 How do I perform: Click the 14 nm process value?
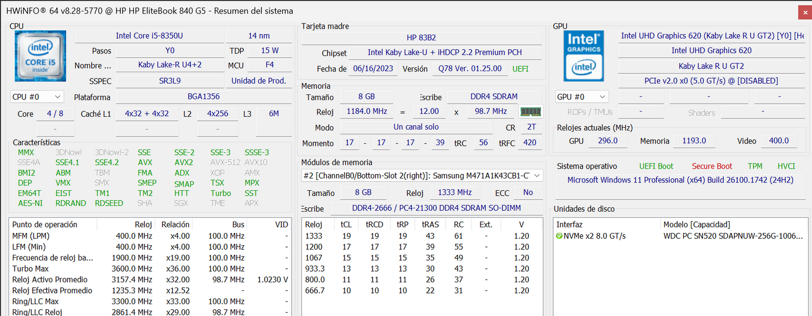pos(258,36)
